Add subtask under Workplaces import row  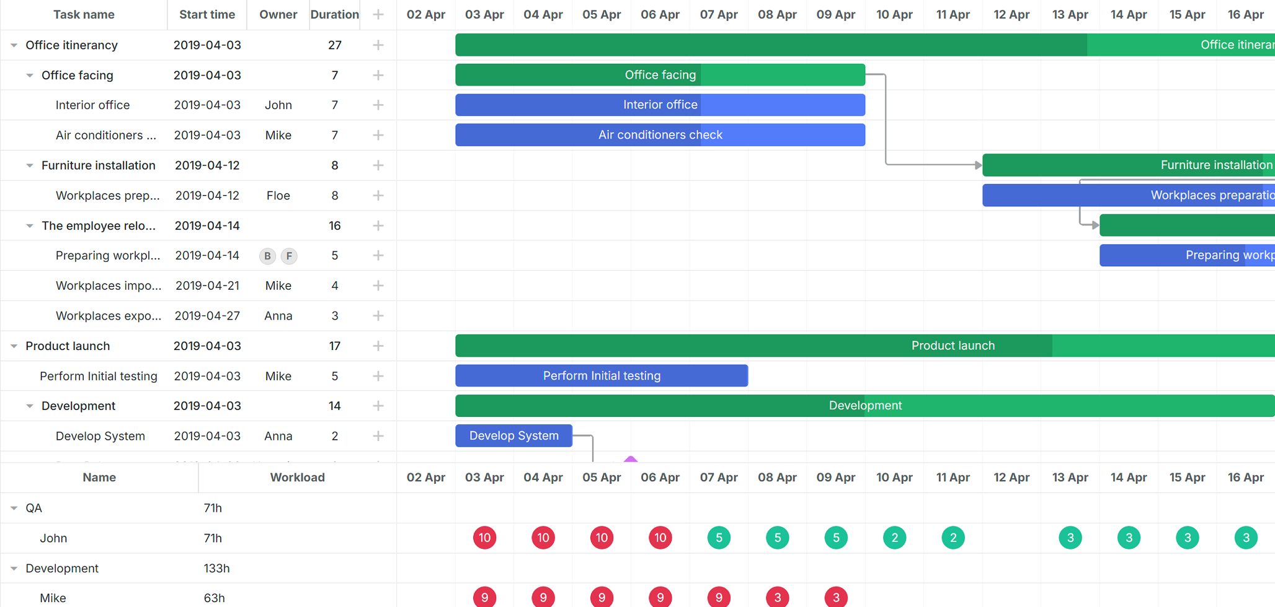pos(378,286)
